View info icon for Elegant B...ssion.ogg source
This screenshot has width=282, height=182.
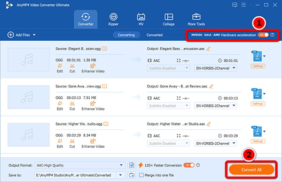click(x=104, y=49)
